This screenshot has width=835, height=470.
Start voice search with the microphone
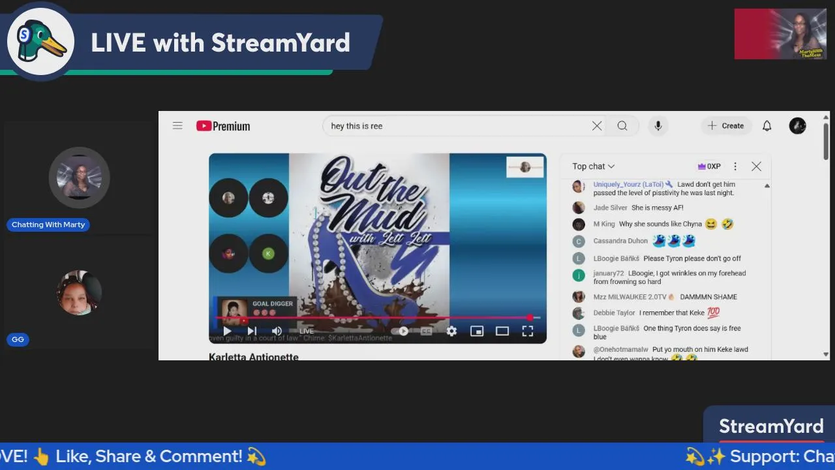[658, 126]
